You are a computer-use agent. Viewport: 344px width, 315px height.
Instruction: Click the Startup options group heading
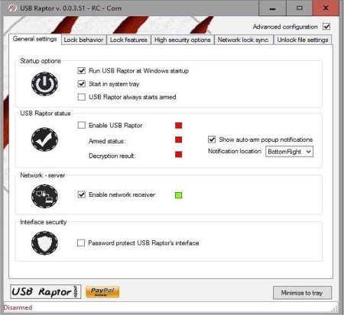41,61
